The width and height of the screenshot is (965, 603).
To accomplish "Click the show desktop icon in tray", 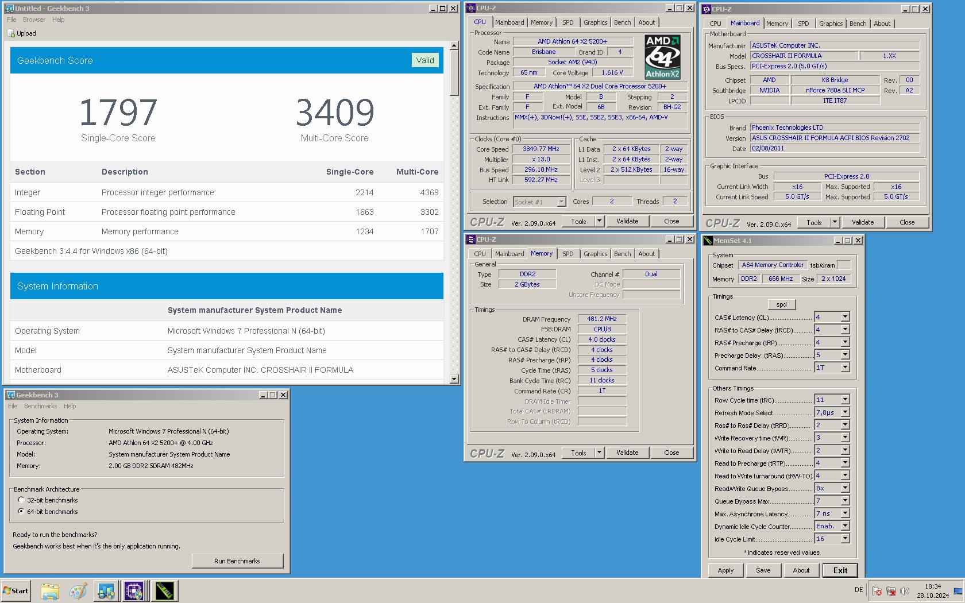I will [x=958, y=591].
